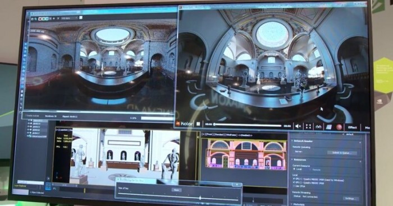Uncheck GPU 1 Quadro M6000 used by Windows
This screenshot has width=393, height=206.
pyautogui.click(x=294, y=179)
